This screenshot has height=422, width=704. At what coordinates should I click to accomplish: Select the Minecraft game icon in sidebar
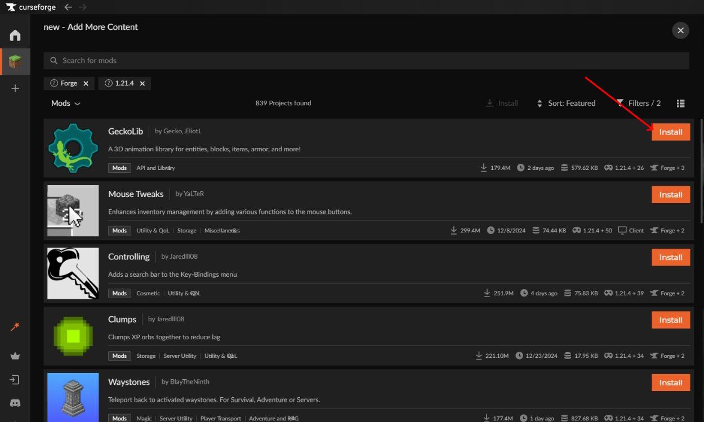pyautogui.click(x=15, y=62)
